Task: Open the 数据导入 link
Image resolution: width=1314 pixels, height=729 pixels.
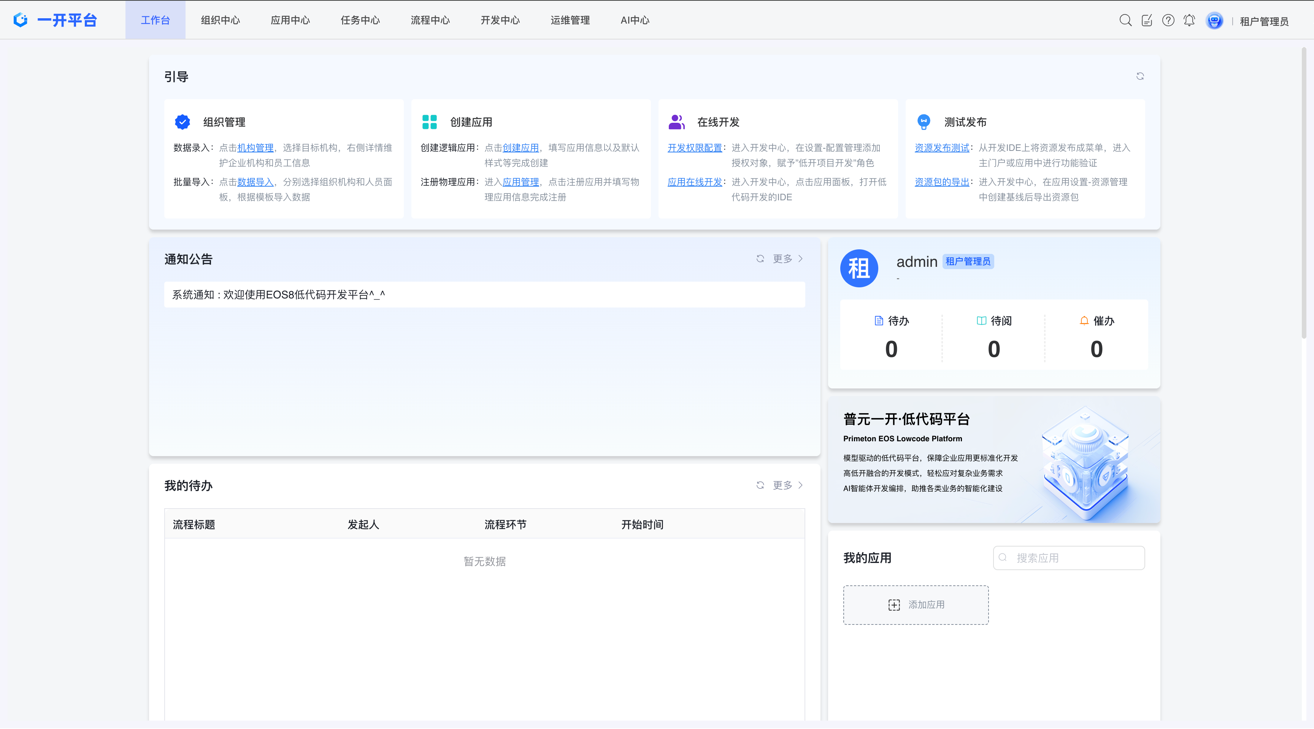Action: point(255,182)
